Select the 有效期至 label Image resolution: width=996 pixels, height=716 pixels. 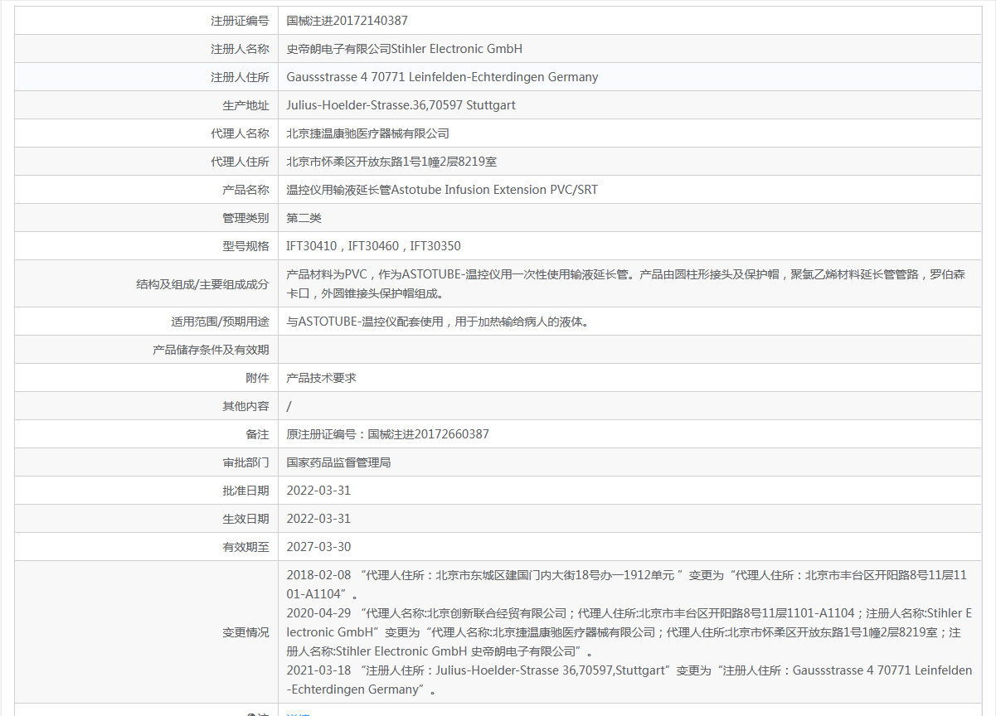tap(245, 547)
